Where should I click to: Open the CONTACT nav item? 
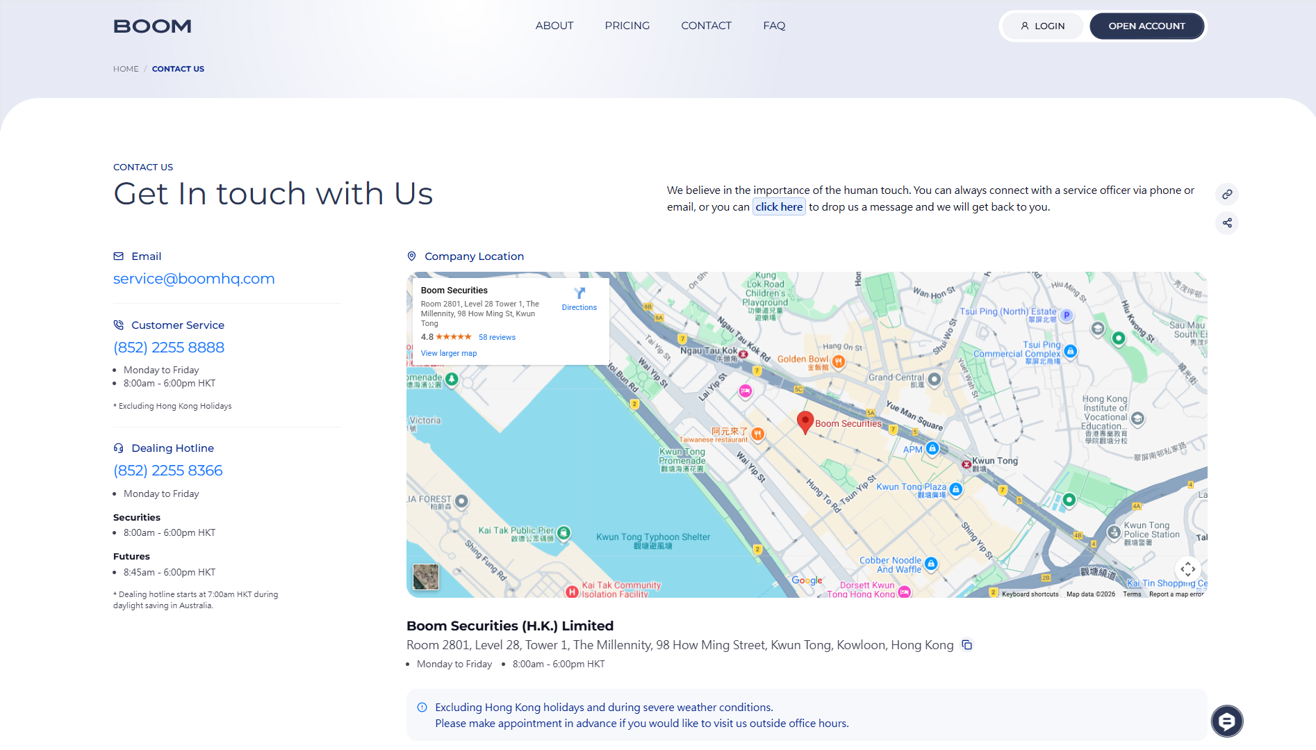tap(706, 26)
